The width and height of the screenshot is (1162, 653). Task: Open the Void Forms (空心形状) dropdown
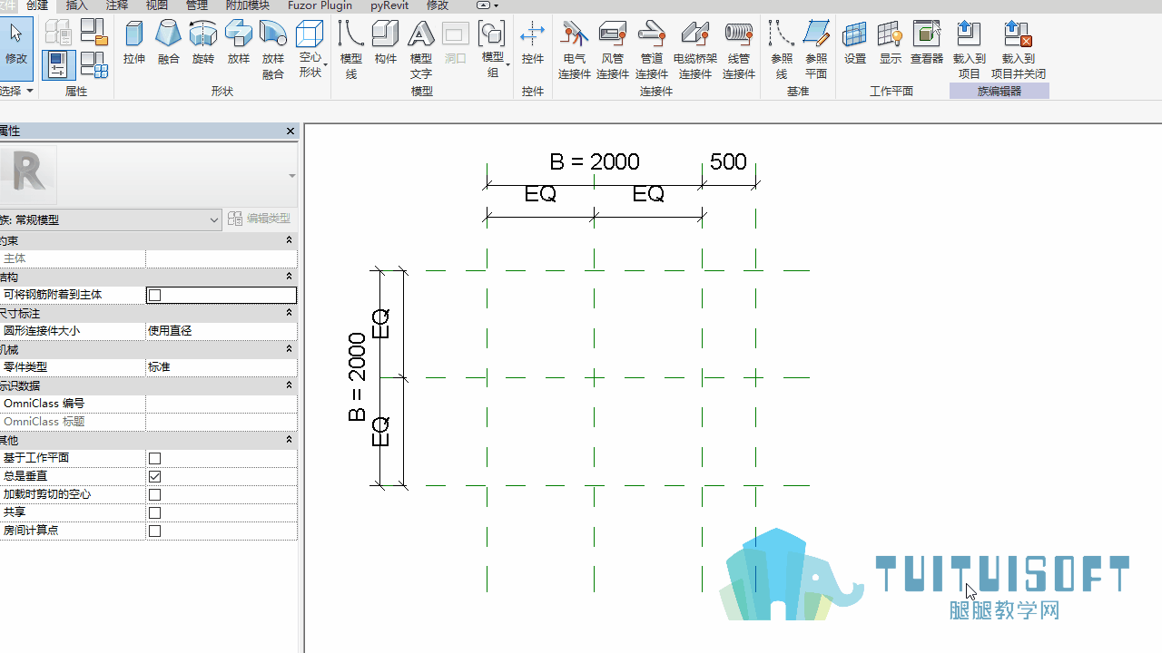[310, 50]
